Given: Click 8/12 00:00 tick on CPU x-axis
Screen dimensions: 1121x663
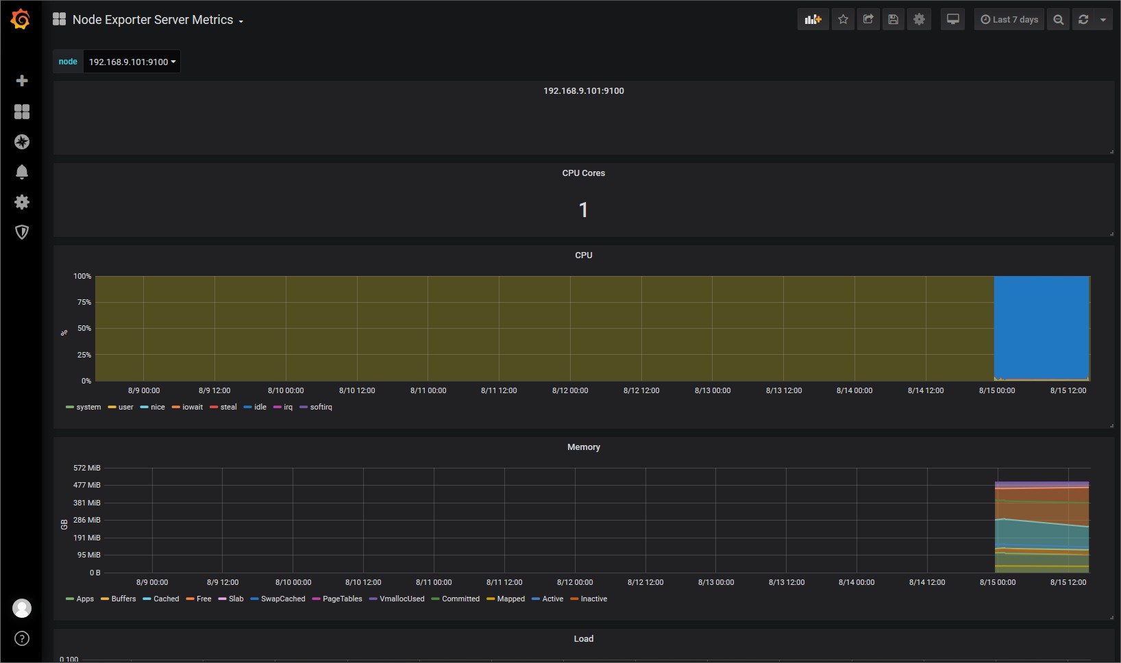Looking at the screenshot, I should pyautogui.click(x=570, y=391).
